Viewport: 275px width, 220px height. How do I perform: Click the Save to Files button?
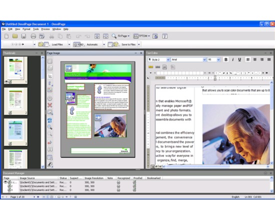pos(121,44)
